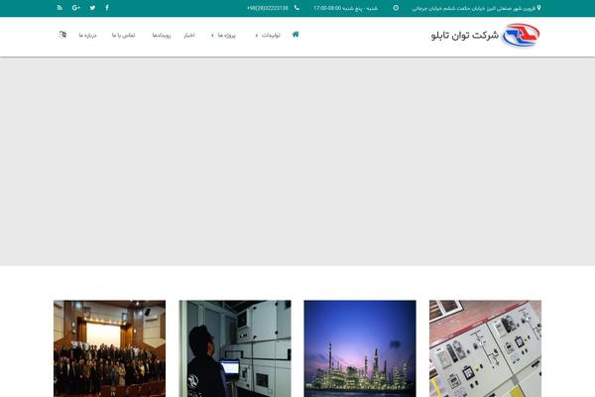595x397 pixels.
Task: Open the اخبار menu item
Action: click(x=189, y=36)
